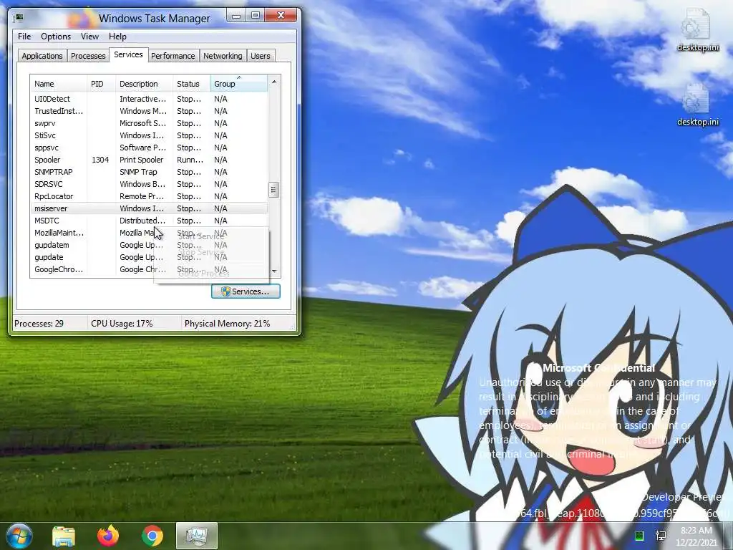733x550 pixels.
Task: Select the Spooler service row
Action: tap(149, 160)
